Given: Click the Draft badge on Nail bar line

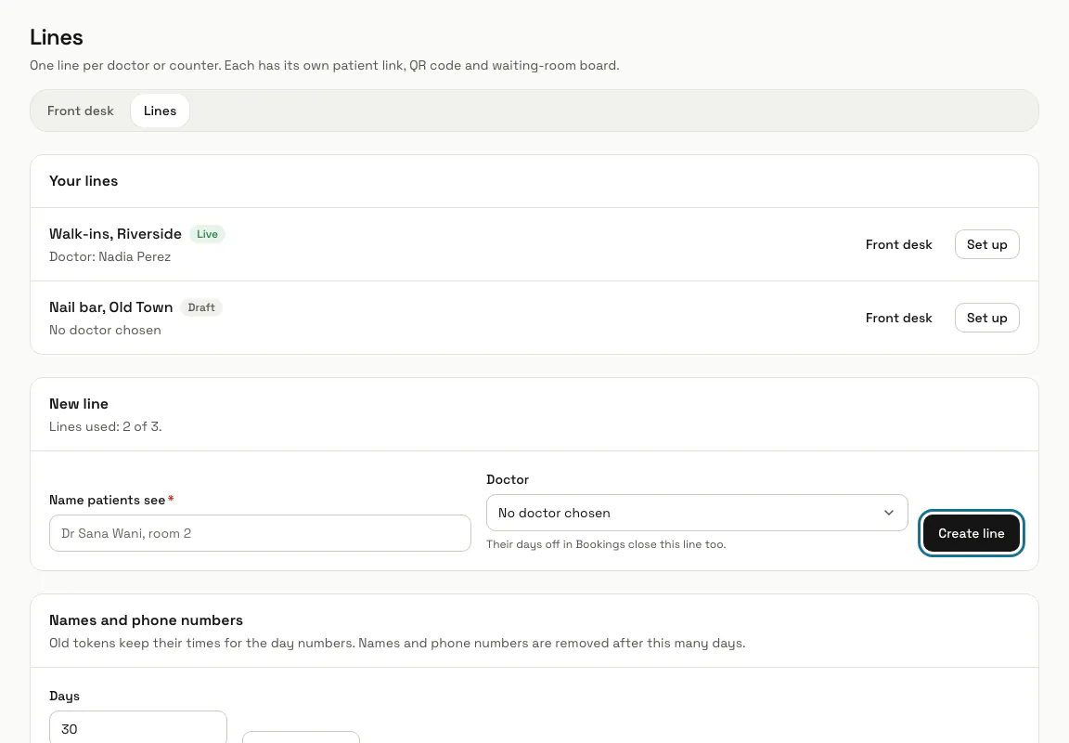Looking at the screenshot, I should (x=201, y=307).
